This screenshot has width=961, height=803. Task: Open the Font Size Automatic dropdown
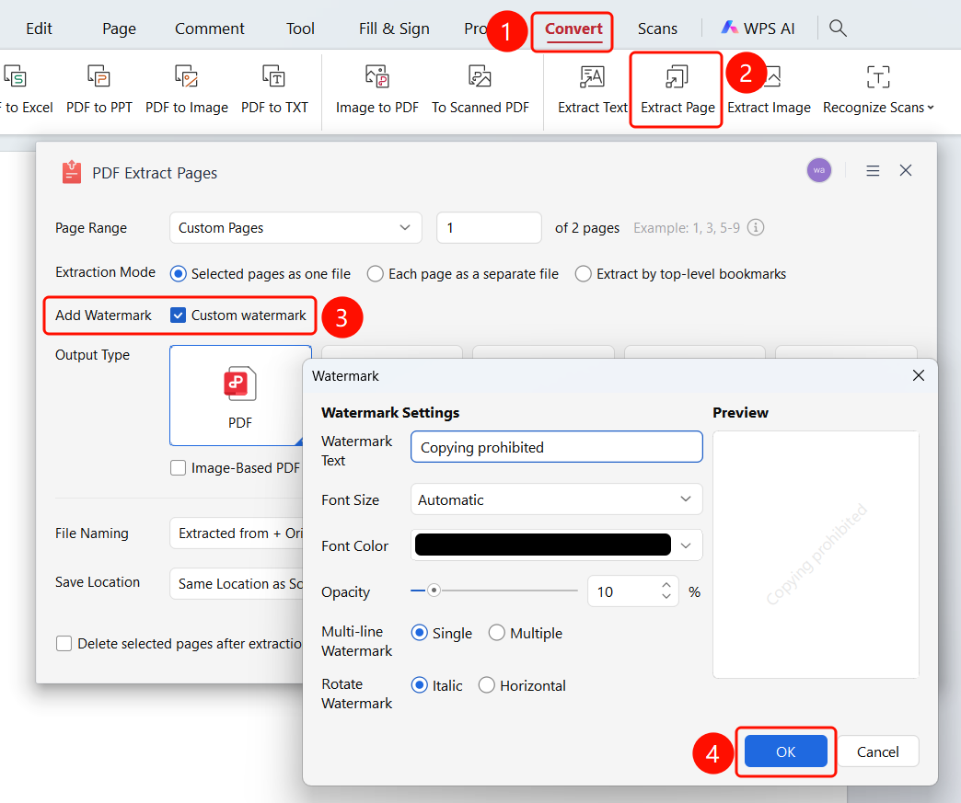click(x=557, y=499)
